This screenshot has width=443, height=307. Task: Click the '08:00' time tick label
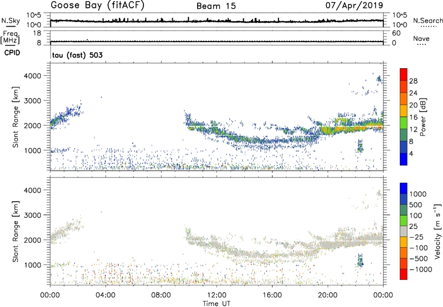(x=161, y=295)
